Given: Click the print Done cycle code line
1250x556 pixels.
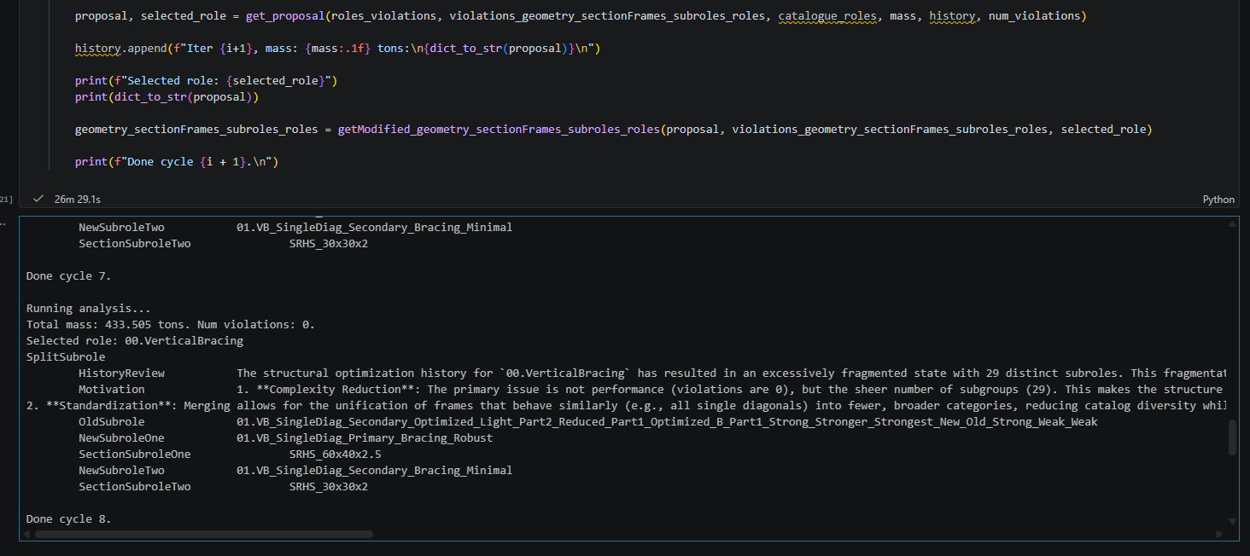Looking at the screenshot, I should point(177,162).
